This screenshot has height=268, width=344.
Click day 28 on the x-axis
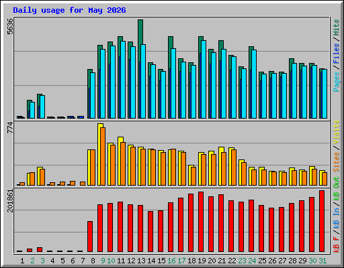pos(292,261)
